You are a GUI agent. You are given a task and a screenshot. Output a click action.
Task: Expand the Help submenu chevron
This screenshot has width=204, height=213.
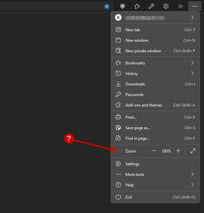[x=193, y=185]
